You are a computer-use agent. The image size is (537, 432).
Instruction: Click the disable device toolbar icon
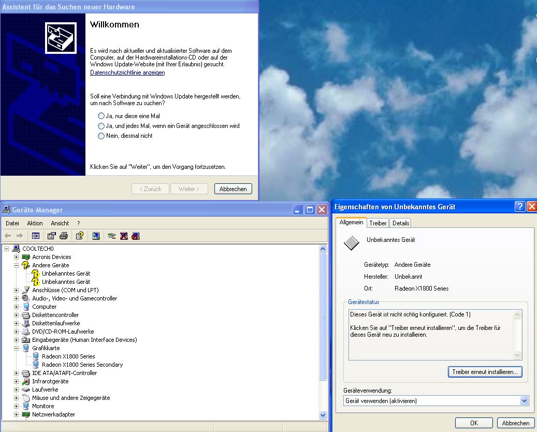136,236
